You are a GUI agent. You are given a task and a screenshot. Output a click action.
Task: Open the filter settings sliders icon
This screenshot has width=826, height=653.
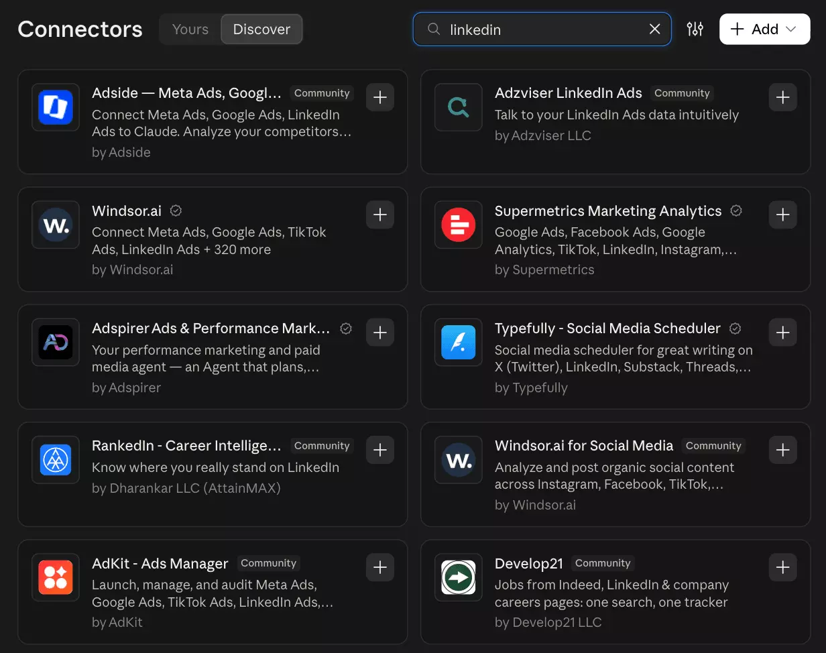click(x=695, y=29)
